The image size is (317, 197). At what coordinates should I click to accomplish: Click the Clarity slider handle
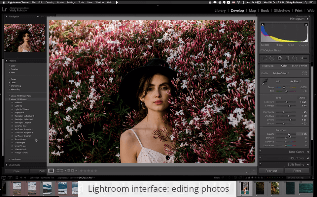(289, 134)
